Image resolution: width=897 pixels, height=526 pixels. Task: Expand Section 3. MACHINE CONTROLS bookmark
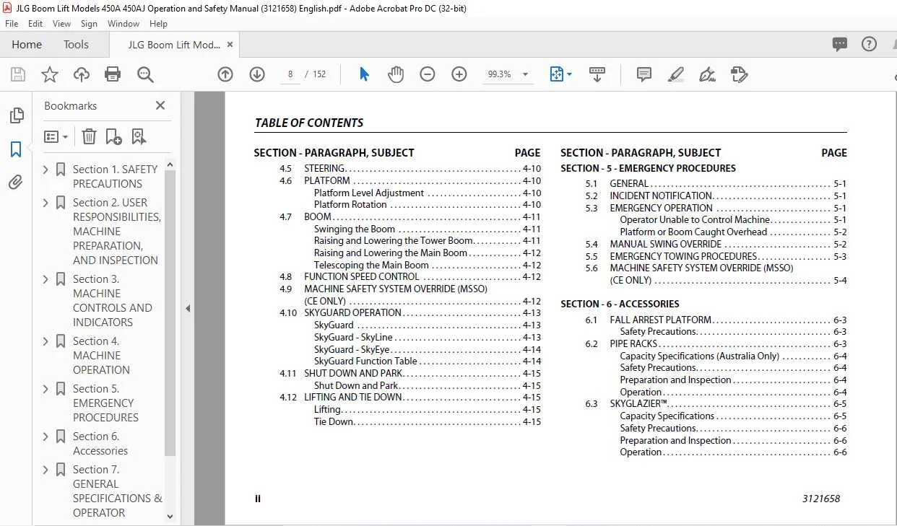pos(46,279)
